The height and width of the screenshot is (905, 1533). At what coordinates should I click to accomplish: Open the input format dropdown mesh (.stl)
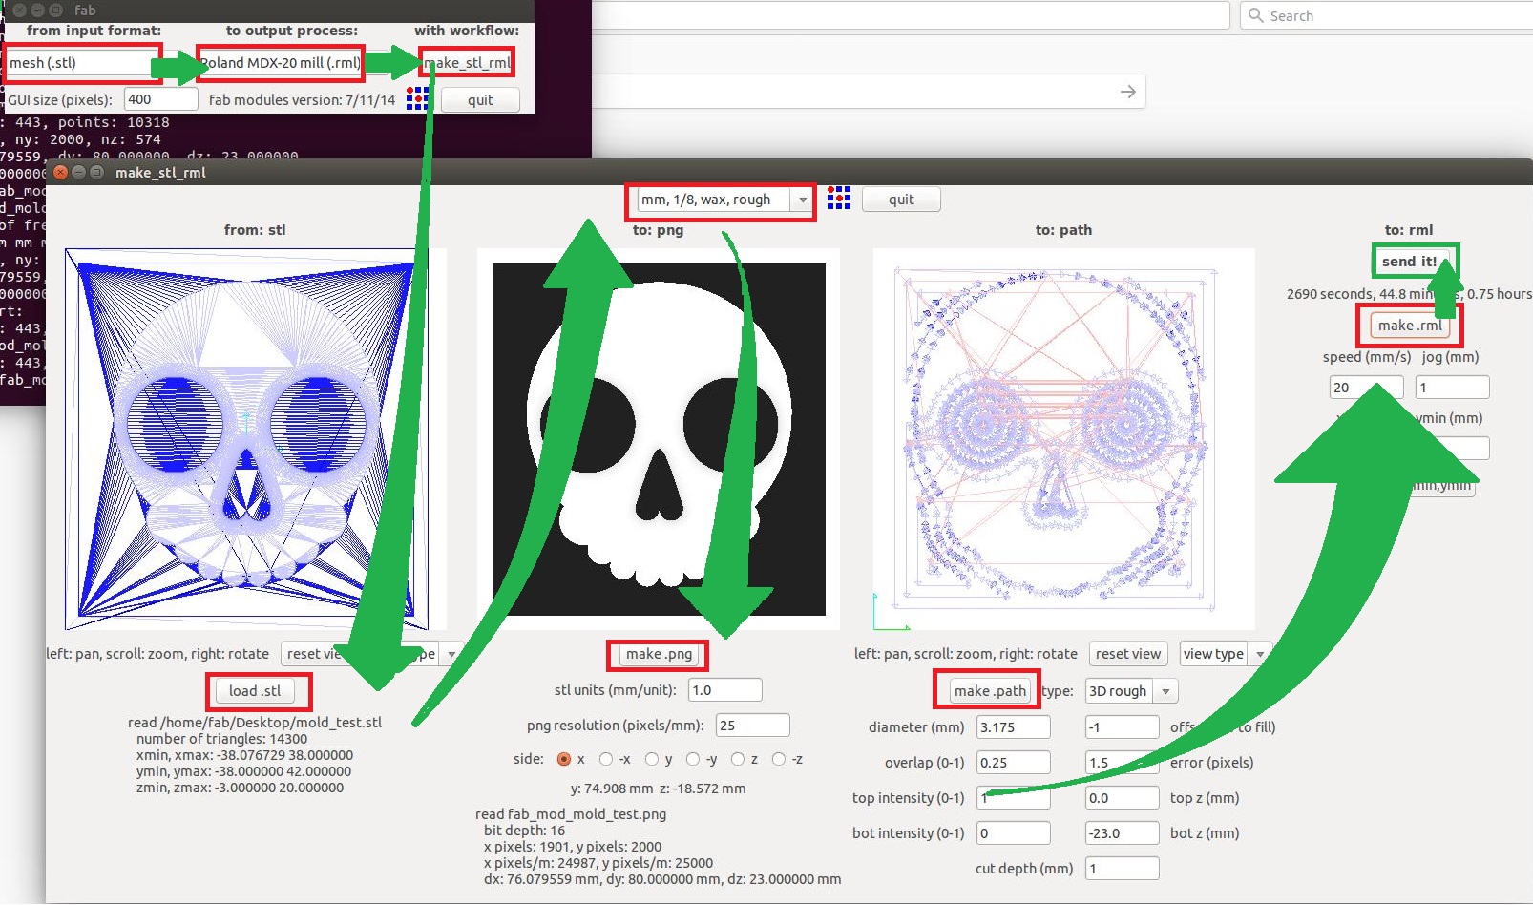tap(82, 63)
